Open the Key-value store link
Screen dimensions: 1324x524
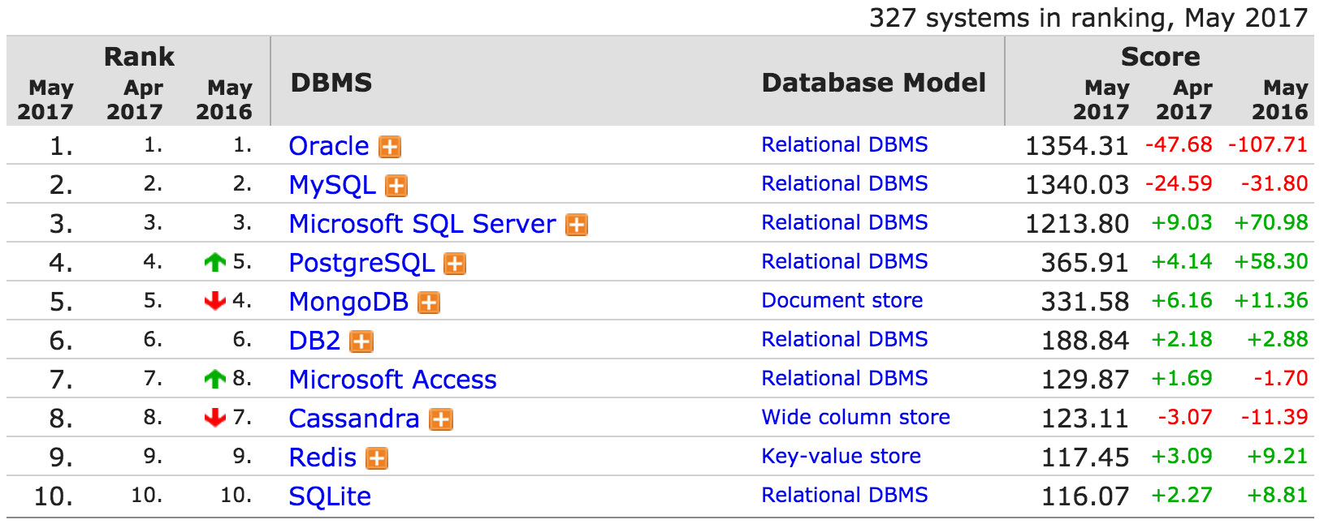coord(842,456)
